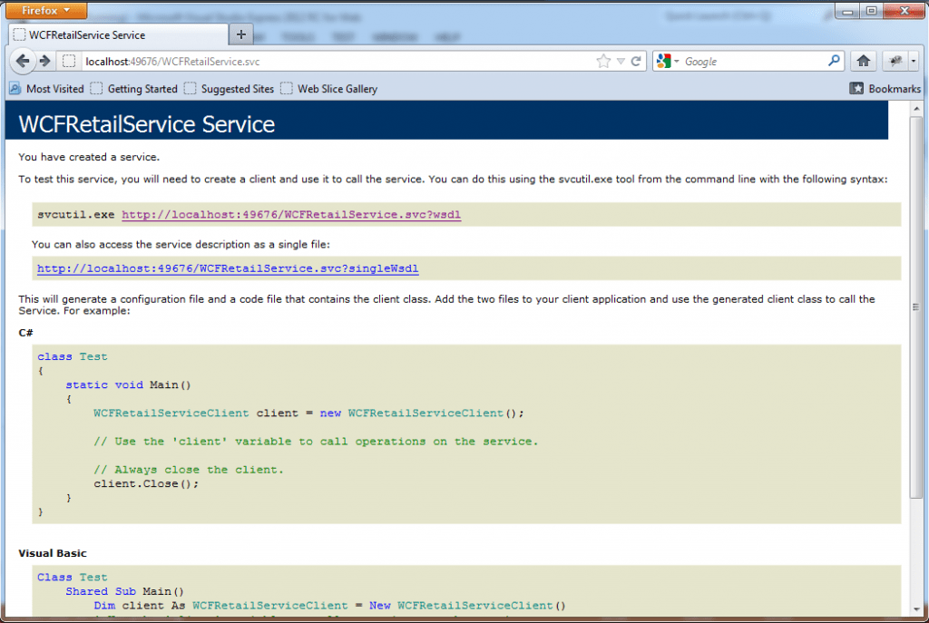
Task: Click the magnifier icon to run a search
Action: [x=833, y=61]
